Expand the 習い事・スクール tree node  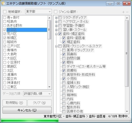click(56, 30)
